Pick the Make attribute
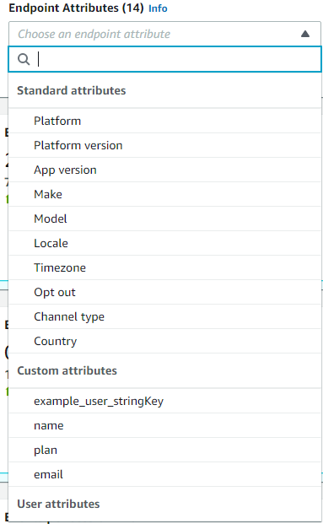 (164, 194)
